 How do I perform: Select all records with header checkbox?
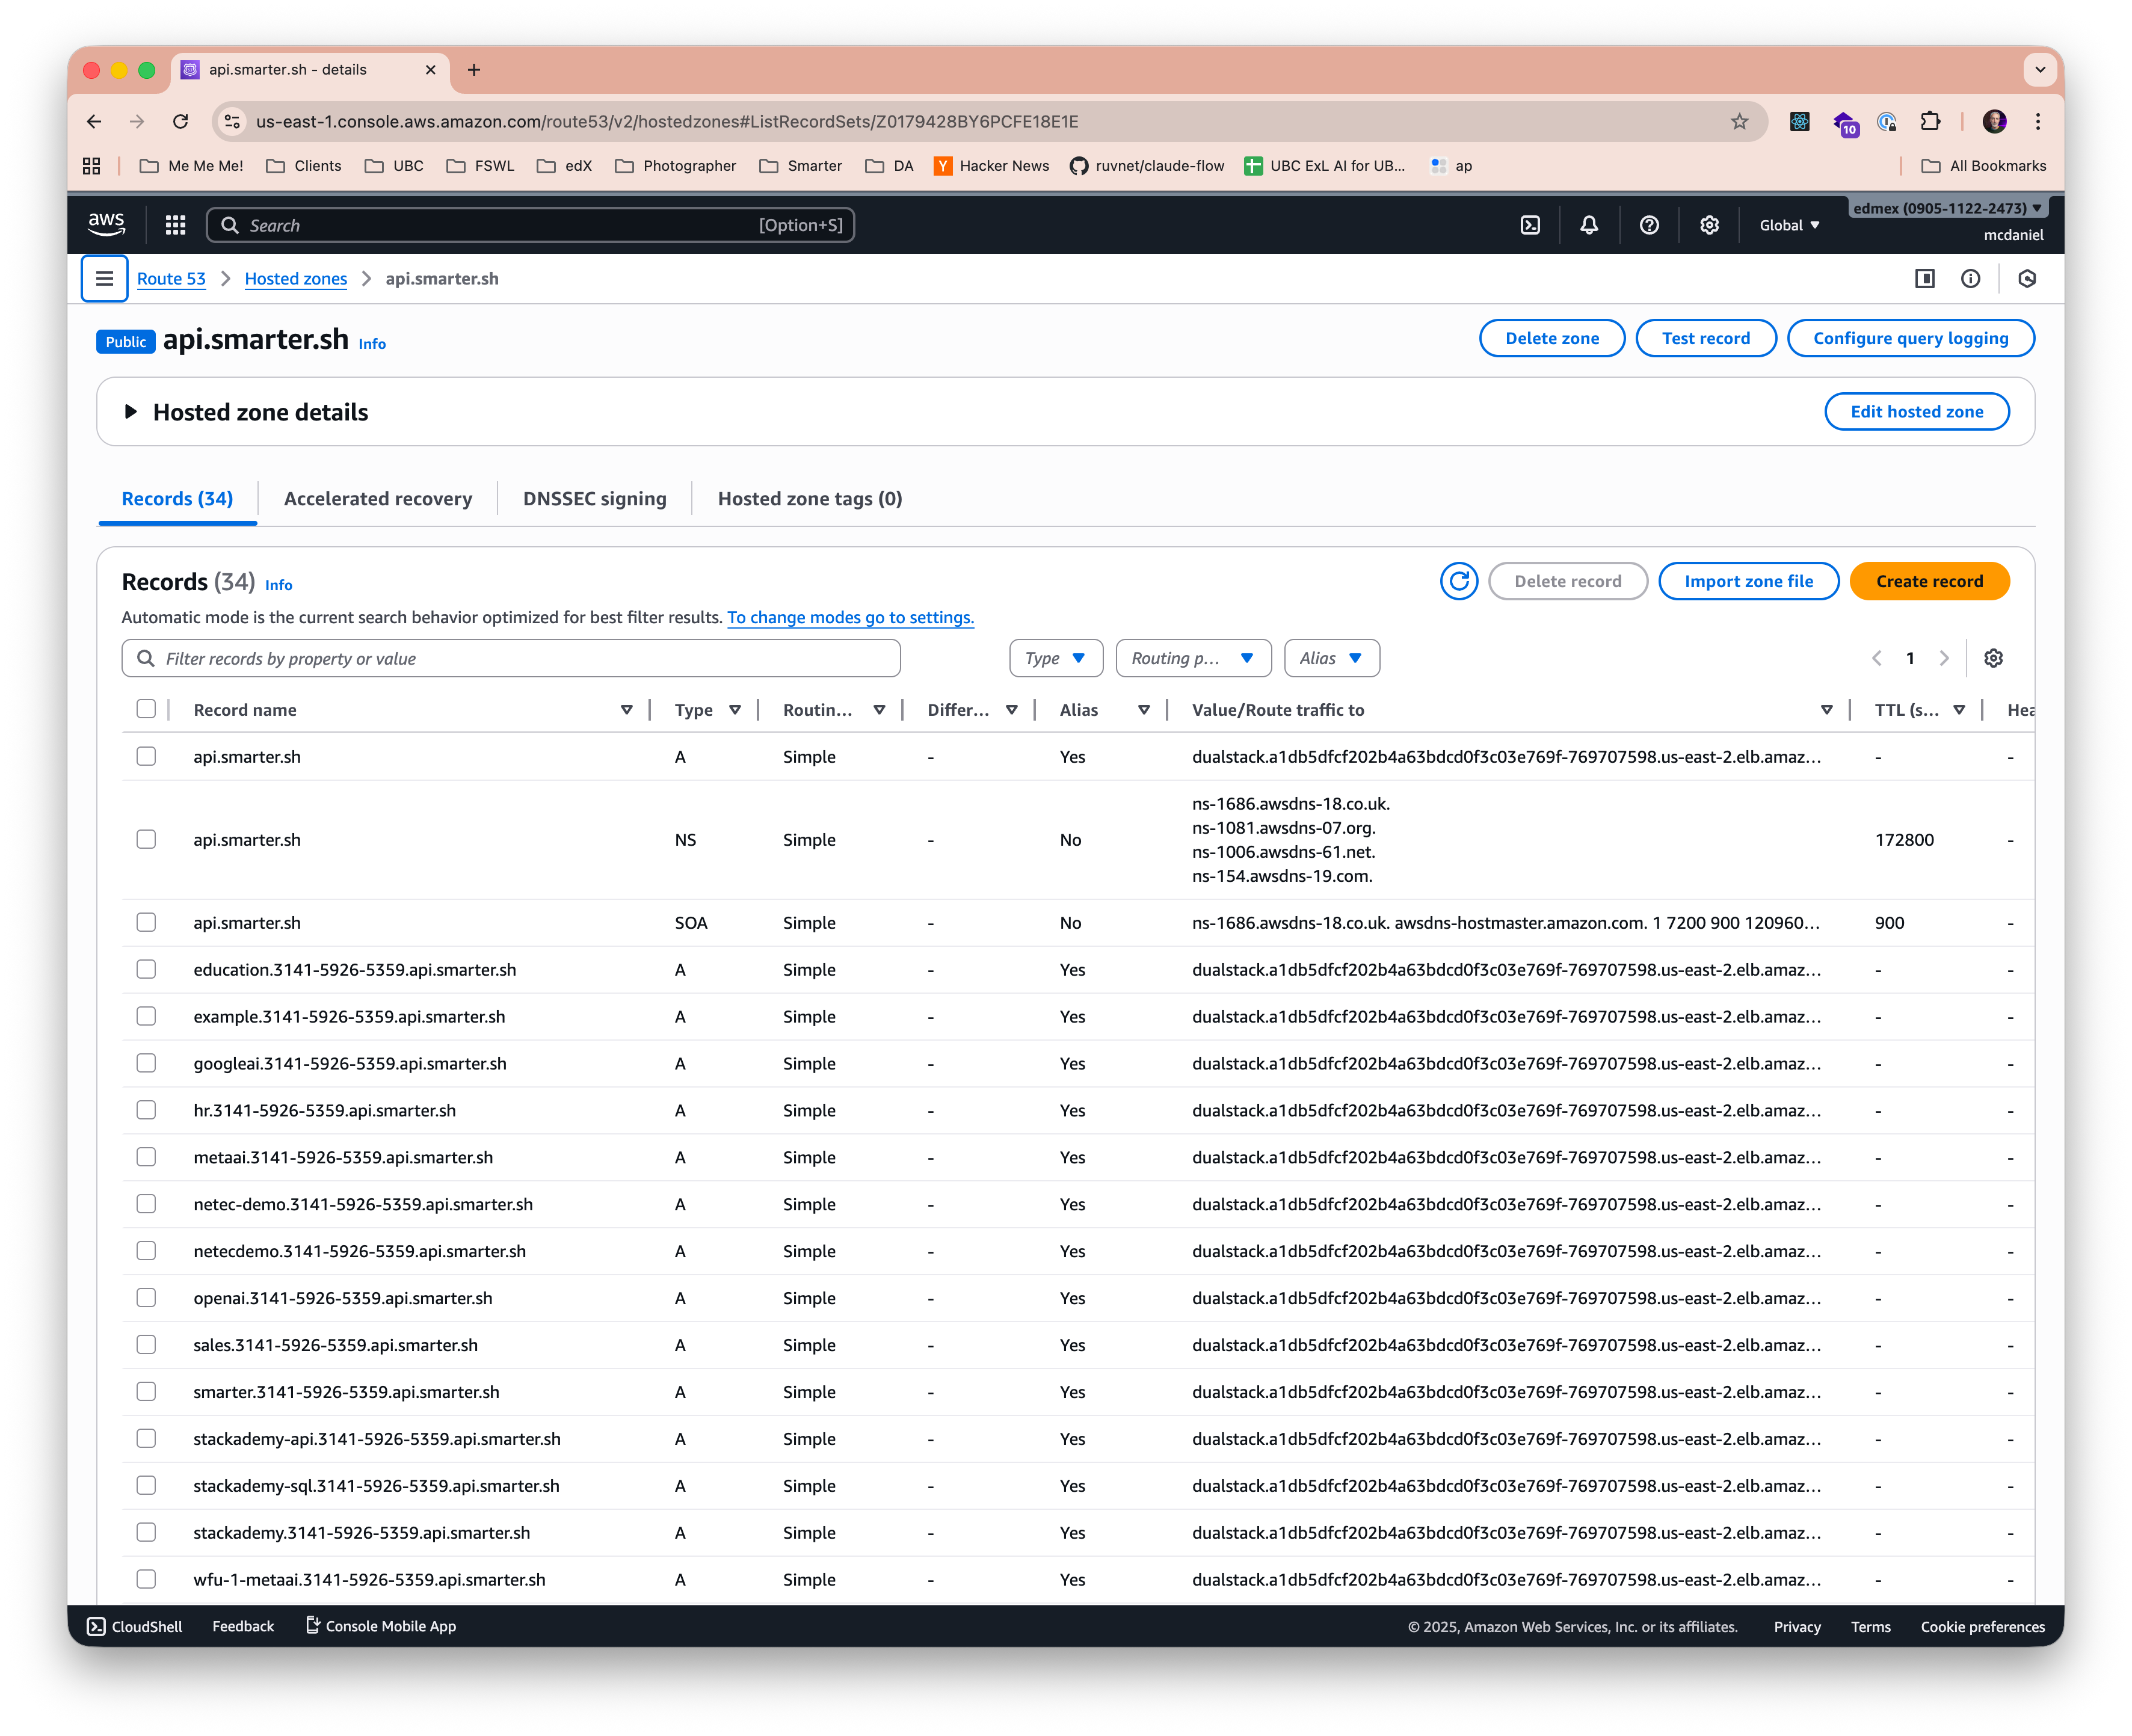pos(146,709)
